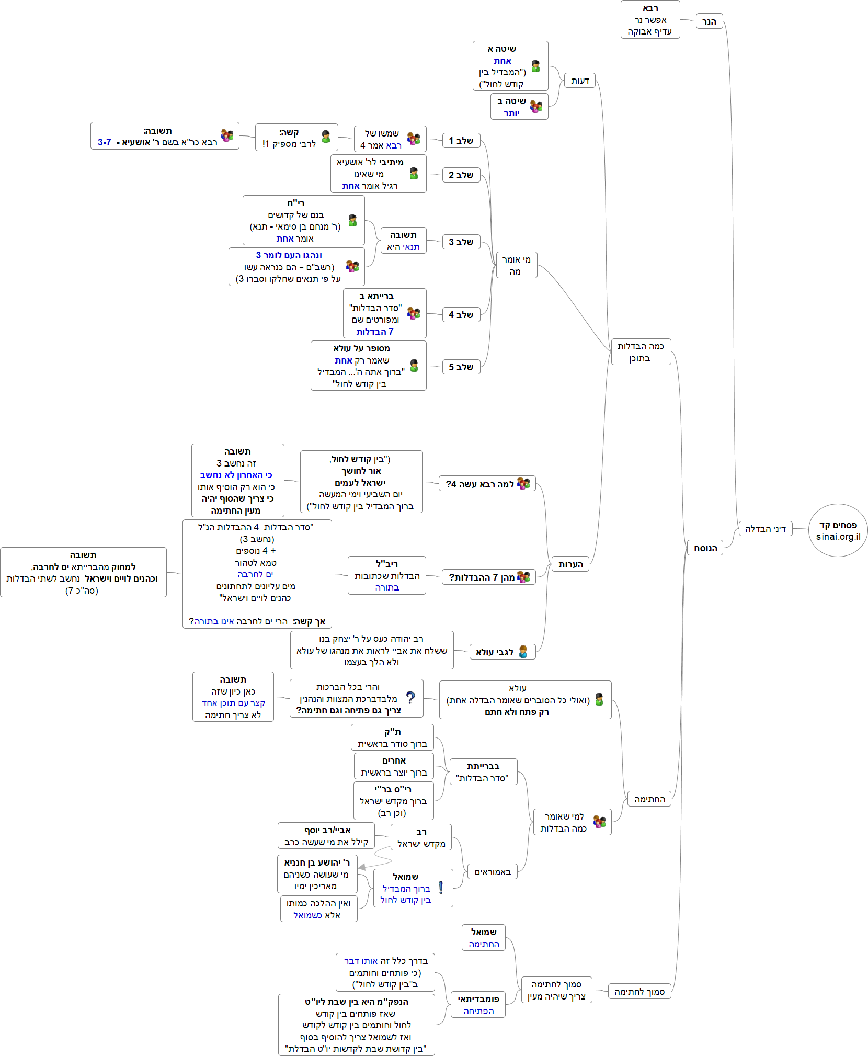Screen dimensions: 868x1056
Task: Select the דעות node
Action: (x=580, y=81)
